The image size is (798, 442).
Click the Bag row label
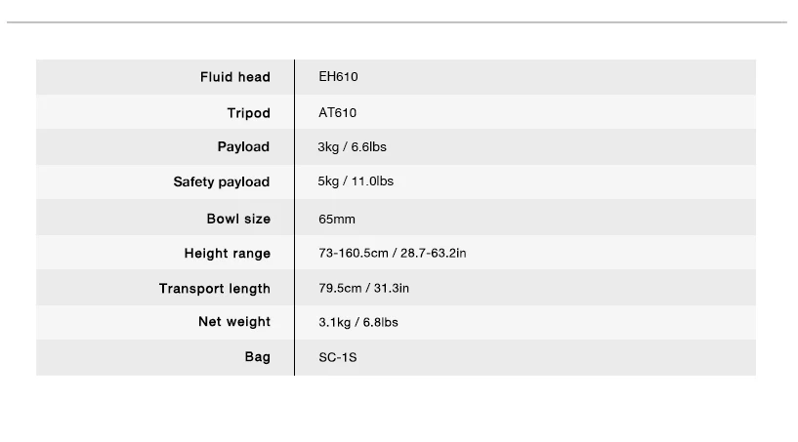[x=258, y=356]
